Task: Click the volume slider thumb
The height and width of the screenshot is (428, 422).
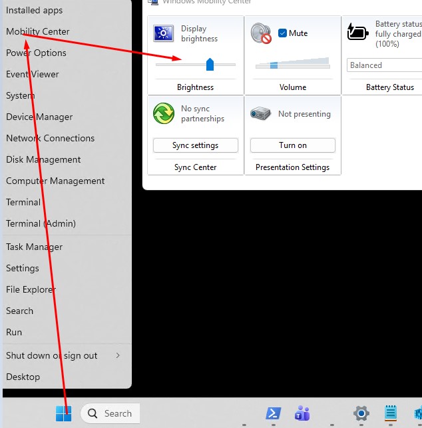Action: [x=274, y=65]
